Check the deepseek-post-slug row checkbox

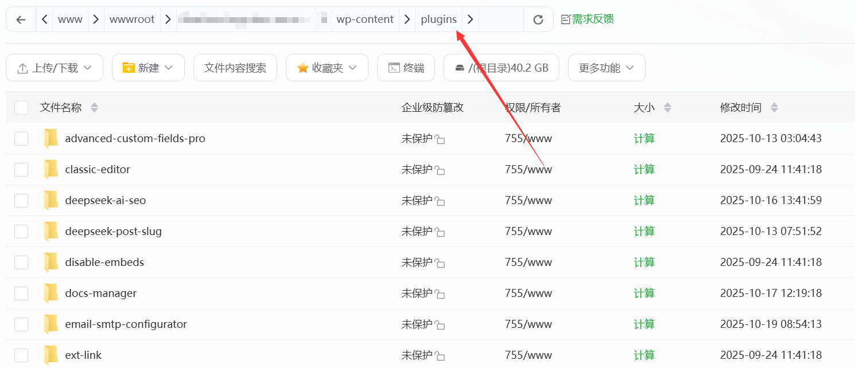pos(21,231)
